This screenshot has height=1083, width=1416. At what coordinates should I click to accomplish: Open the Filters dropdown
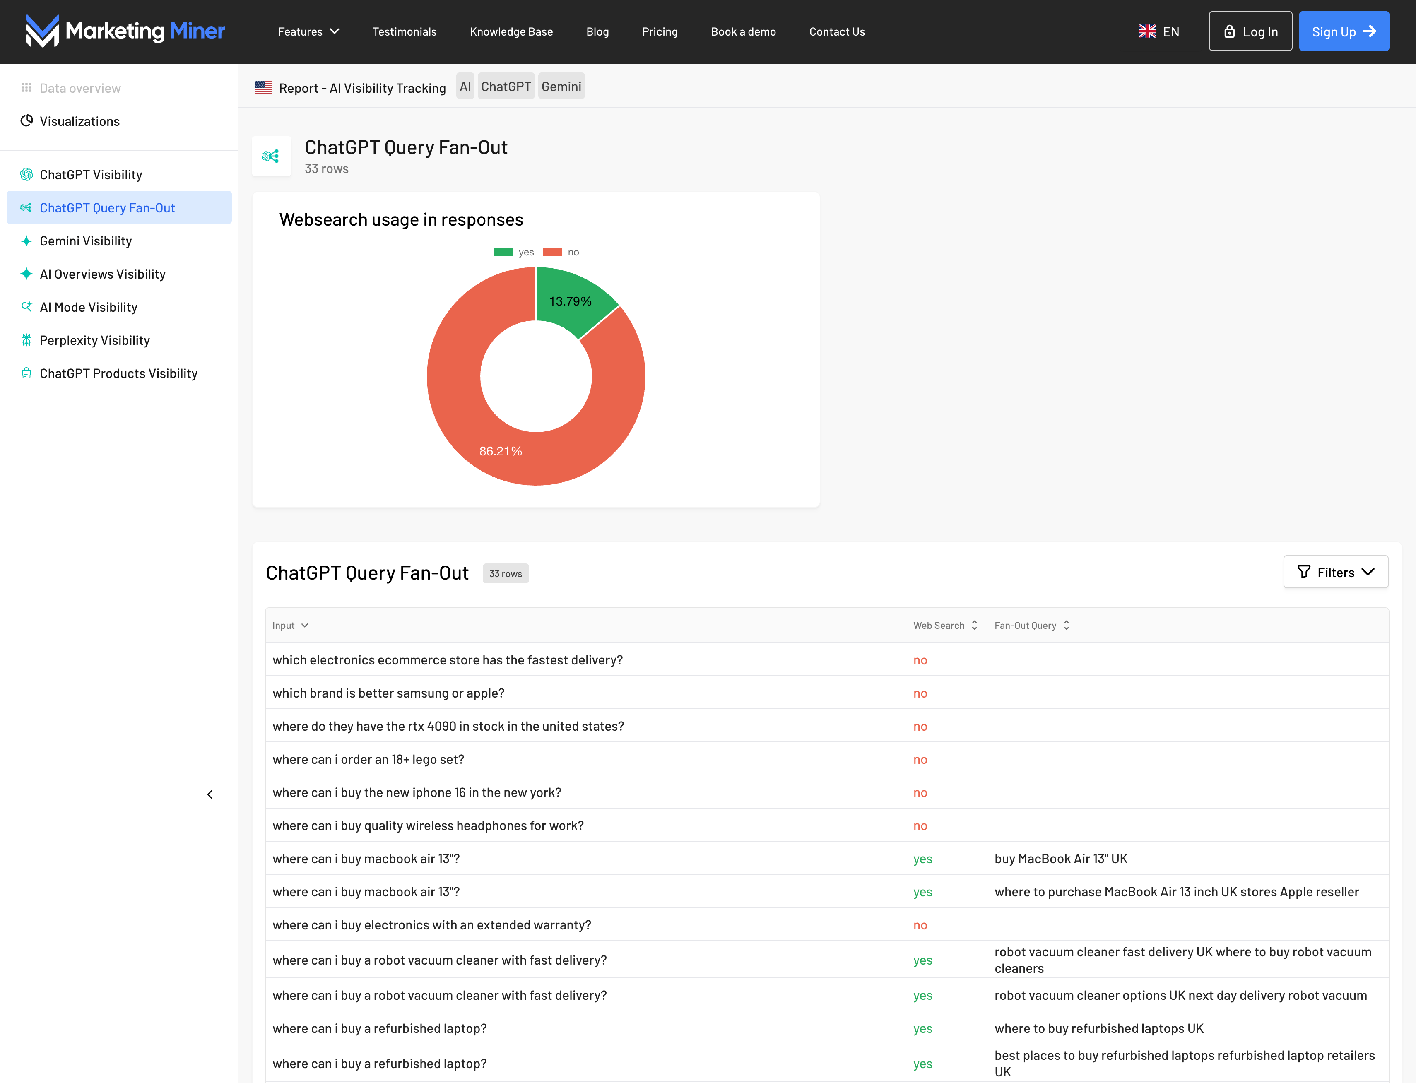[x=1335, y=572]
